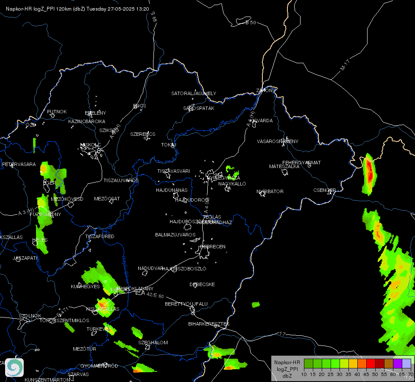Click the SZOLNOK city label

tap(30, 316)
